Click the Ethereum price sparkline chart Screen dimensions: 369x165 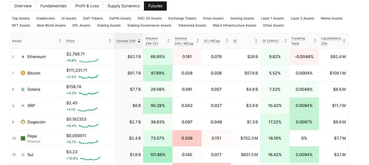[x=89, y=61]
